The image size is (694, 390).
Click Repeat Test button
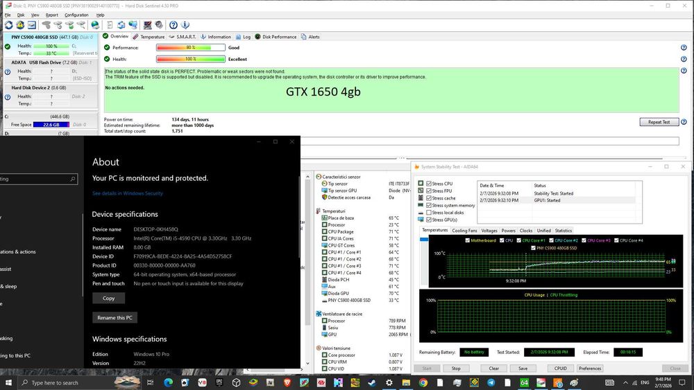(x=659, y=122)
